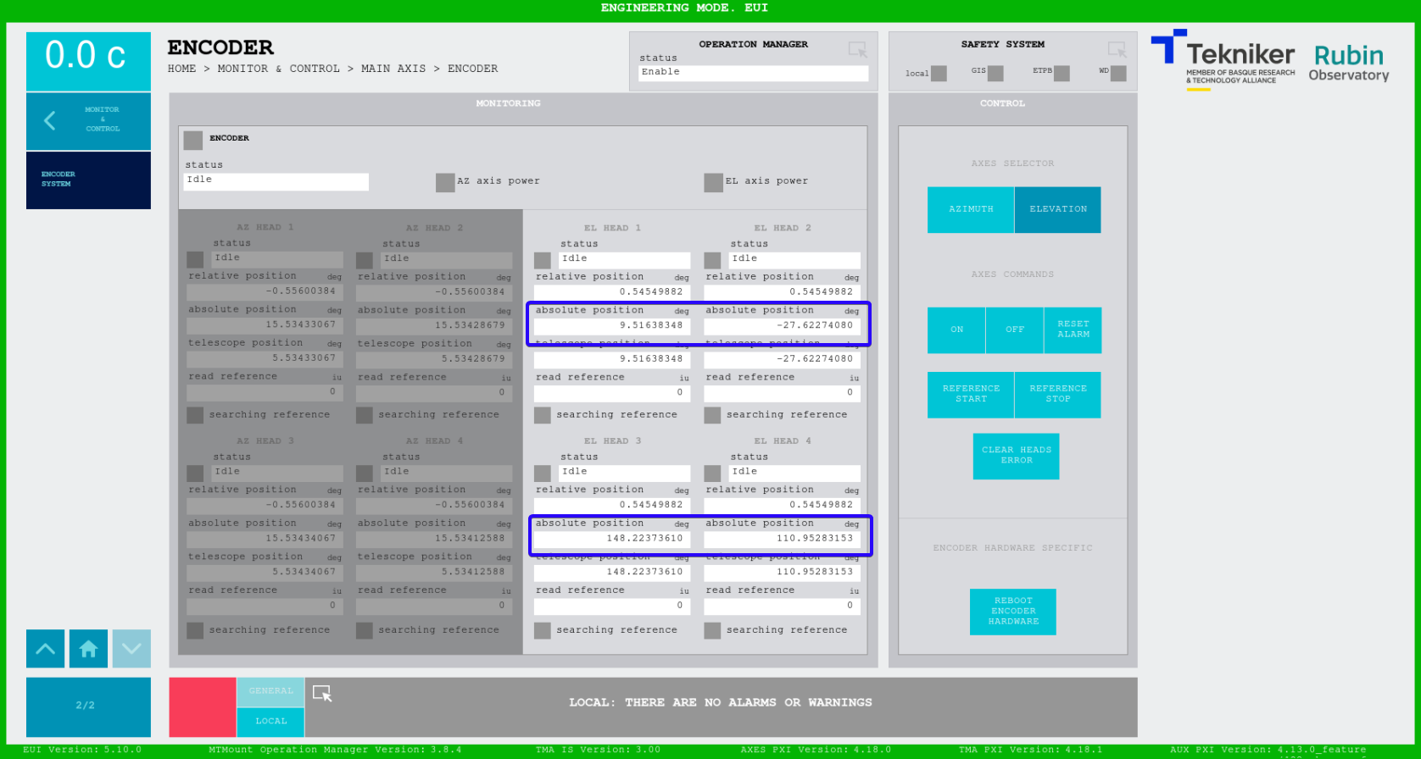This screenshot has height=759, width=1421.
Task: Click the up chevron navigation button
Action: coord(45,649)
